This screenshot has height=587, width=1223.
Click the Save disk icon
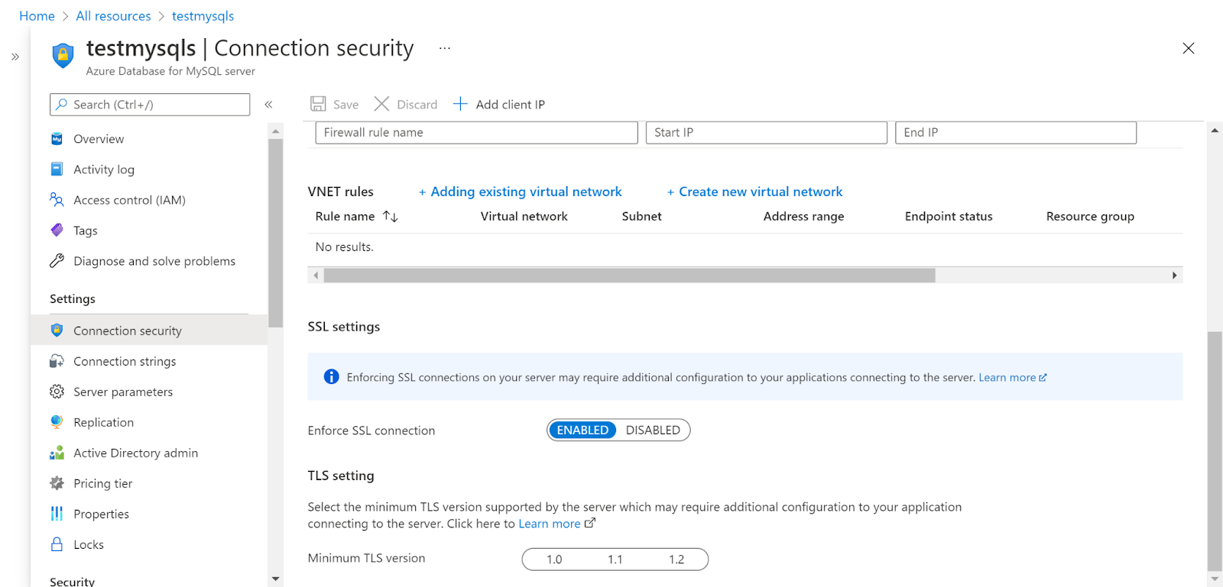point(318,104)
